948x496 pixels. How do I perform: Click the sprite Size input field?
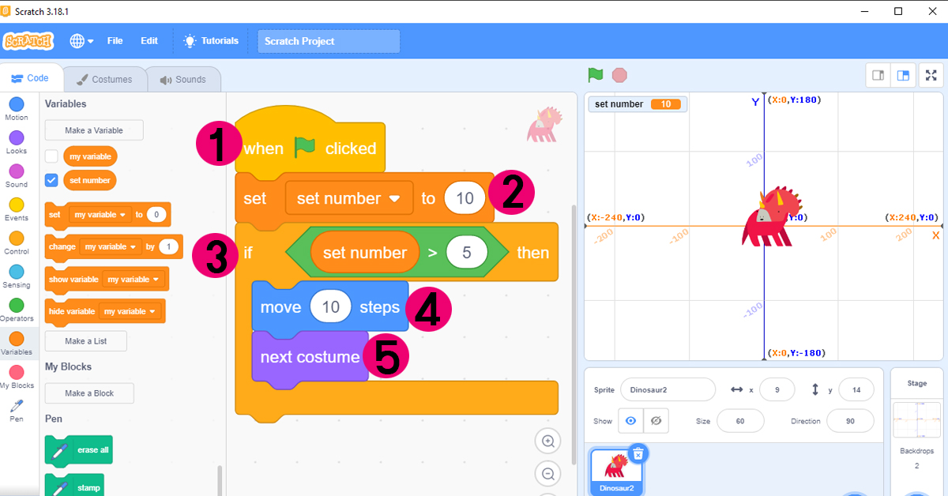point(739,421)
